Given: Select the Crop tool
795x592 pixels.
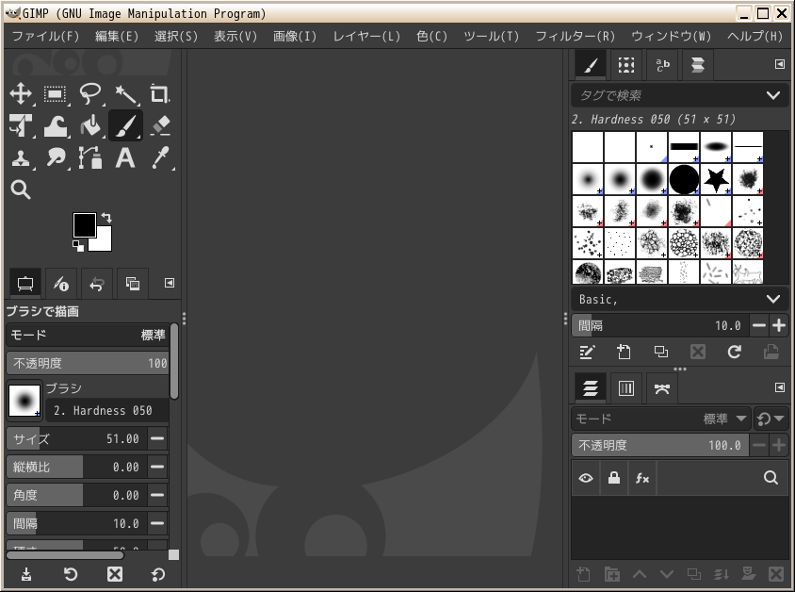Looking at the screenshot, I should [159, 93].
